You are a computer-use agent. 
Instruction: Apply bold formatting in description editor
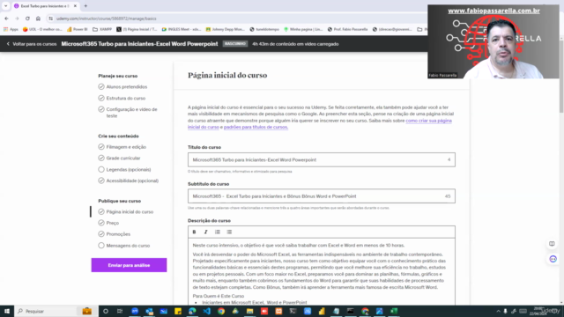pyautogui.click(x=194, y=232)
